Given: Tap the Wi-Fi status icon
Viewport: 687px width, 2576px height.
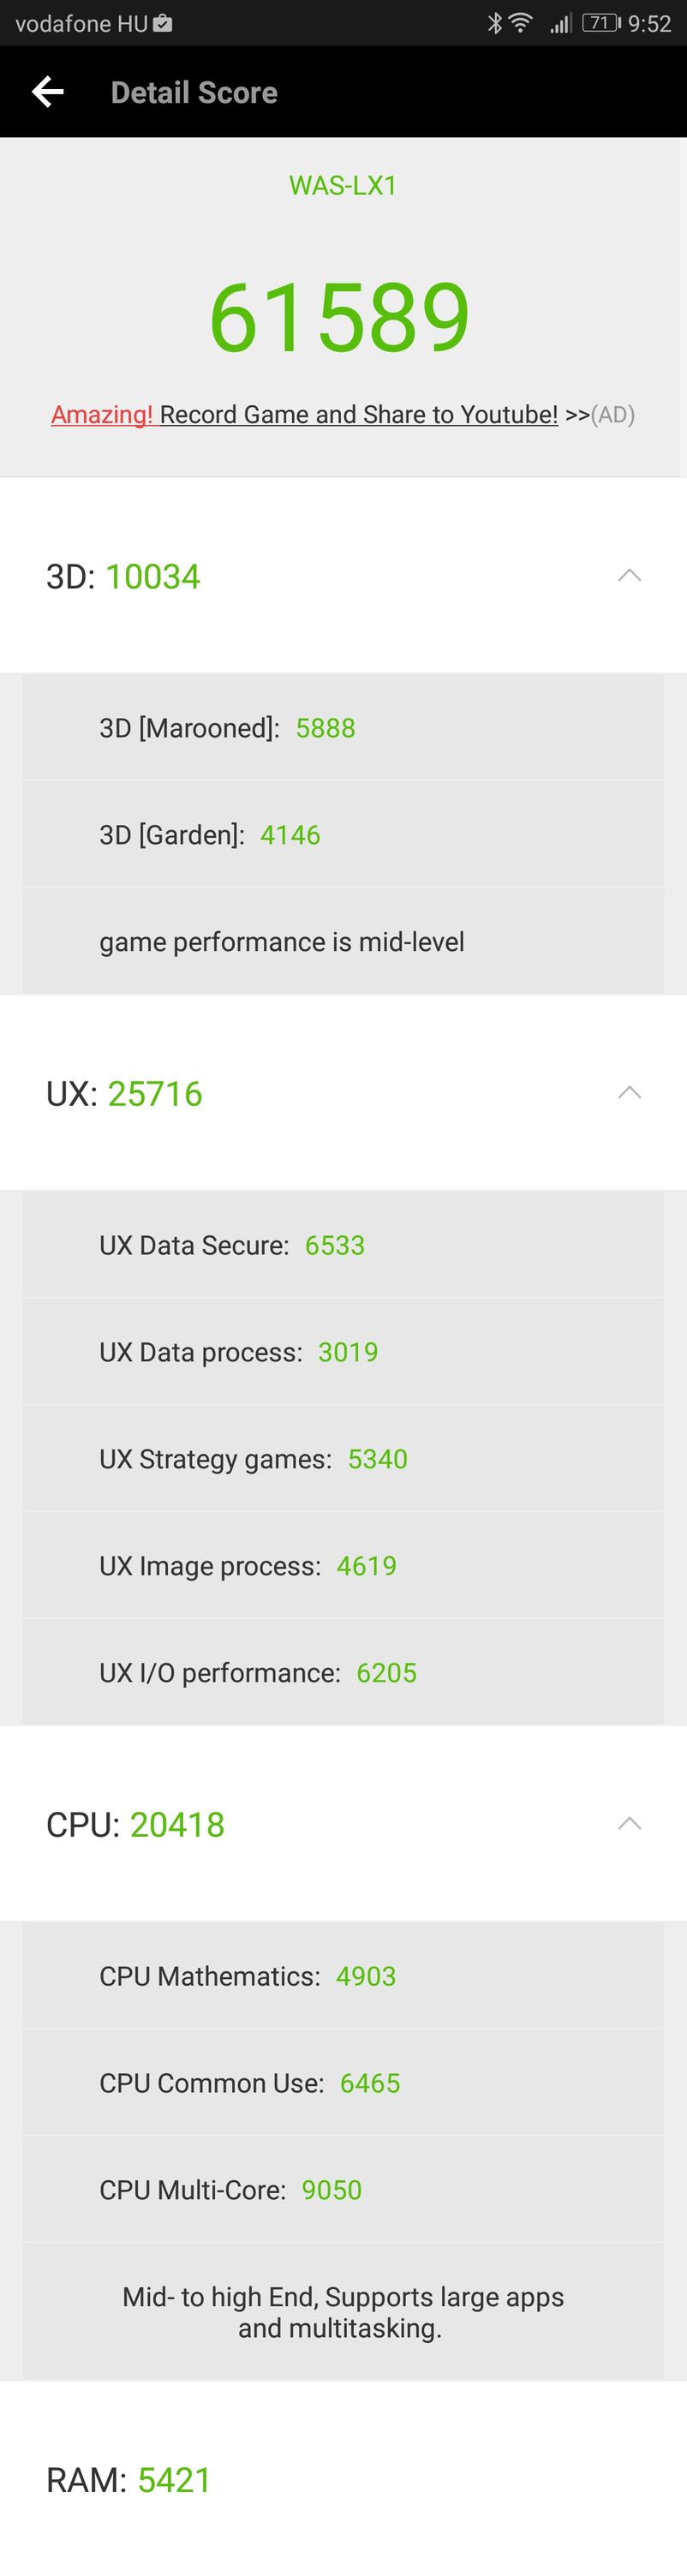Looking at the screenshot, I should click(x=521, y=23).
